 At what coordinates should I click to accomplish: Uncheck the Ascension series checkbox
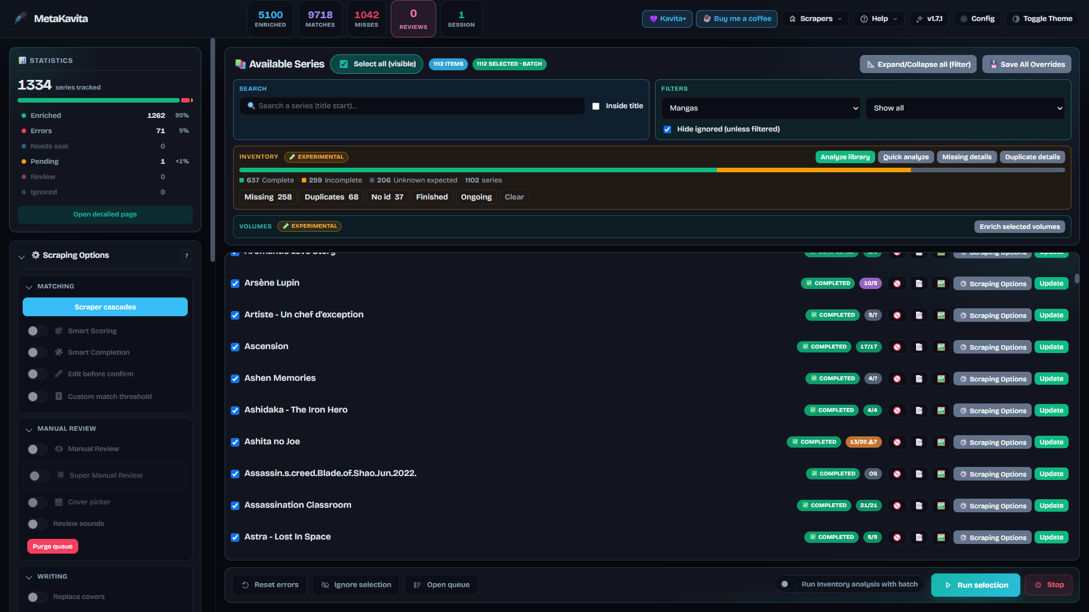(235, 347)
